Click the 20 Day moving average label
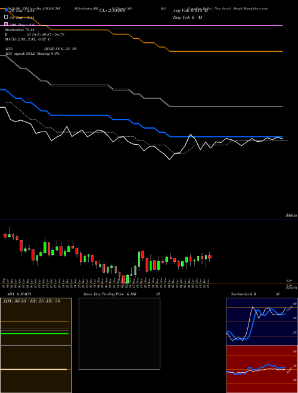The image size is (298, 393). pyautogui.click(x=22, y=11)
